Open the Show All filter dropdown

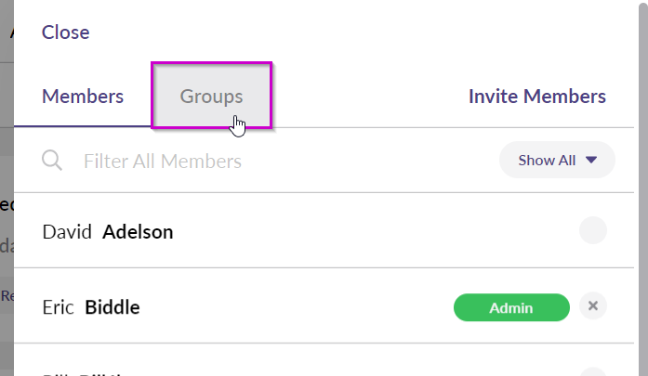(557, 160)
